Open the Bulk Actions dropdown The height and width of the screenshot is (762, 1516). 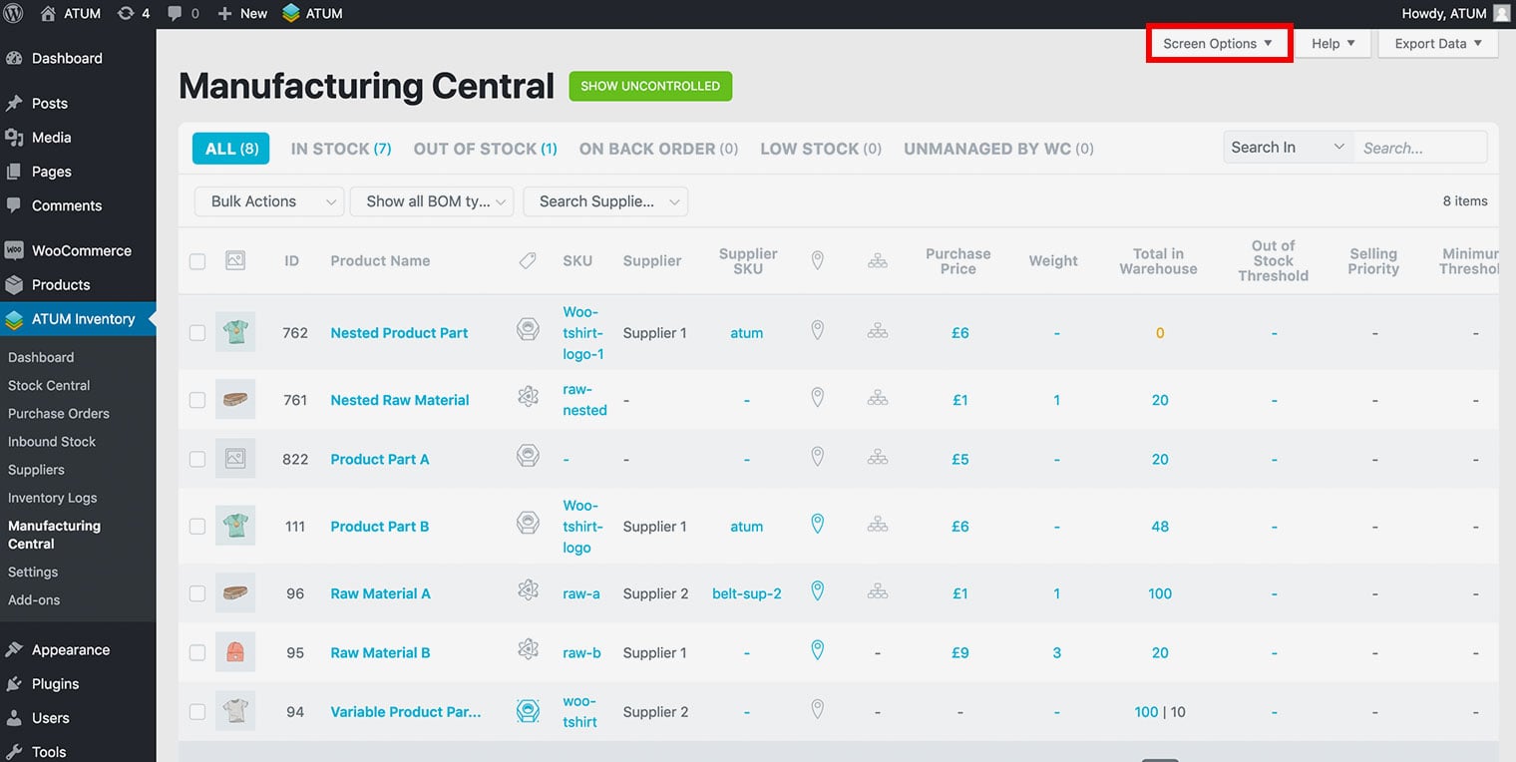[268, 201]
